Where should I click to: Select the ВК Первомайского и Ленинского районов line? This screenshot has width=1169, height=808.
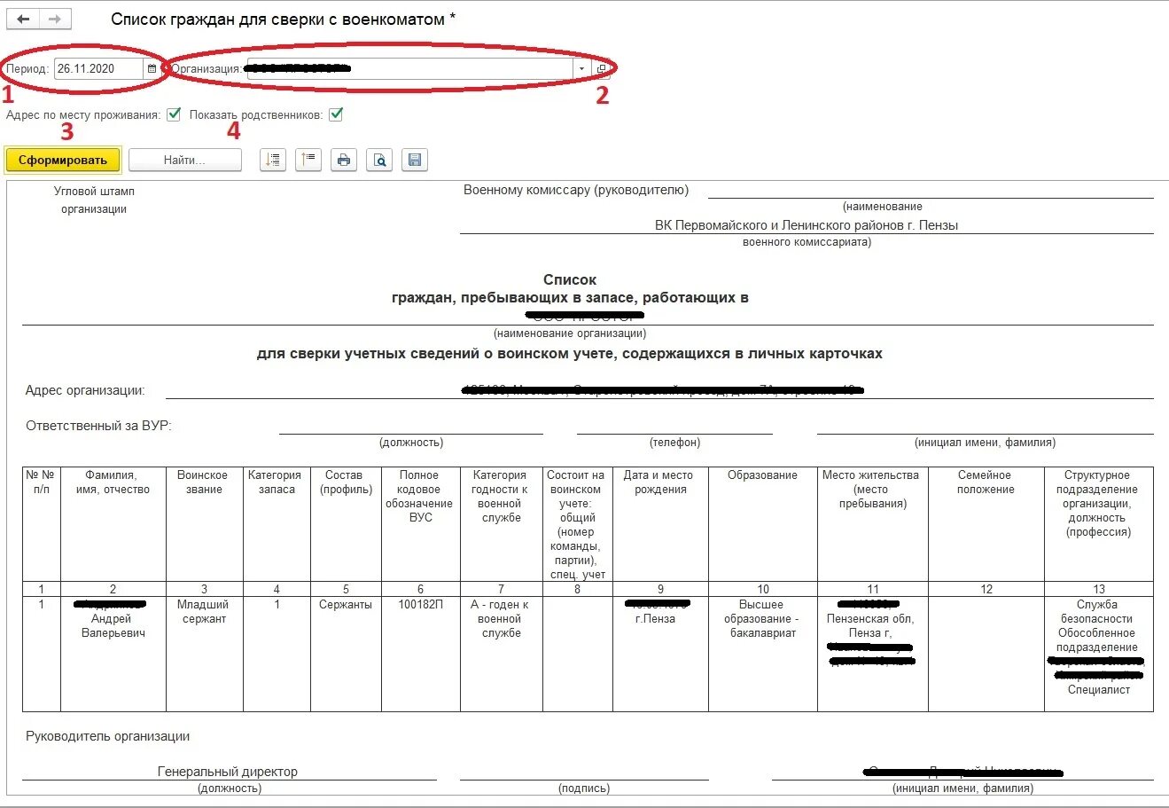point(807,225)
